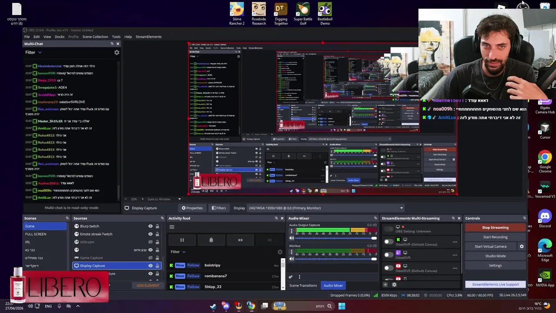Open preview scale dropdown arrow

179,199
